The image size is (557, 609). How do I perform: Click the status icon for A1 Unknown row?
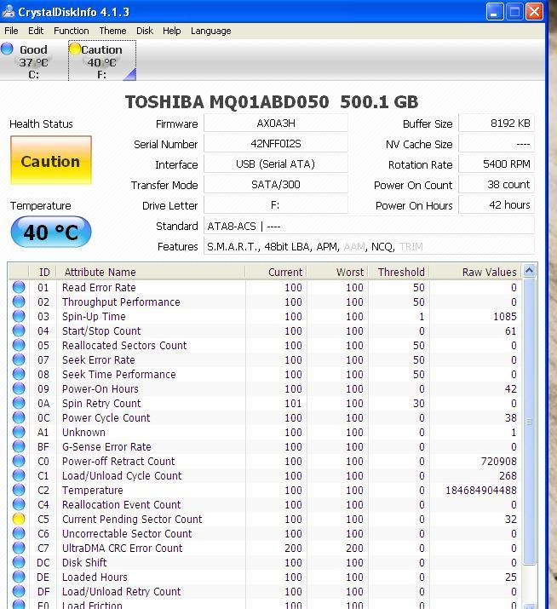19,432
